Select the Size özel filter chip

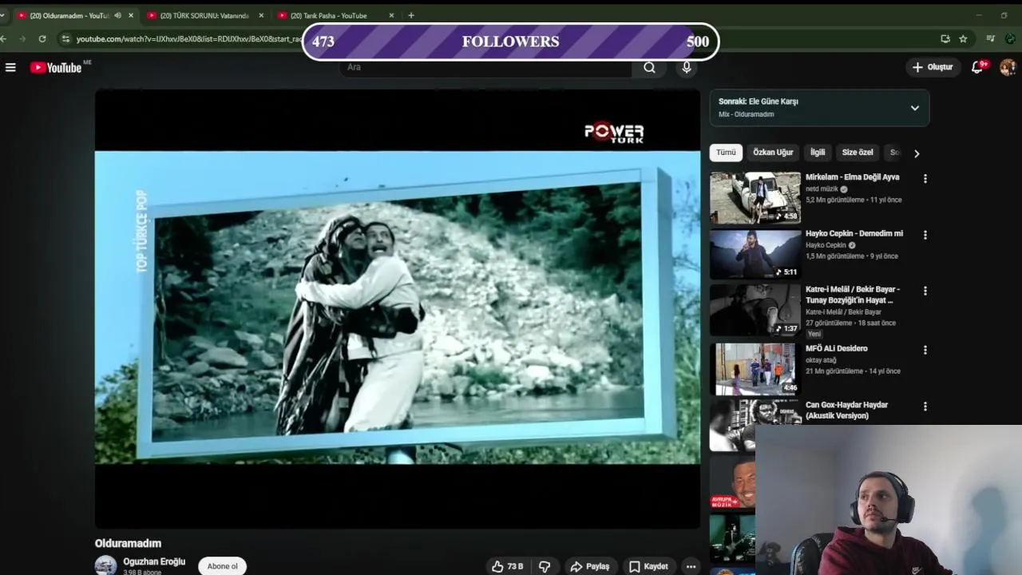[x=858, y=153]
